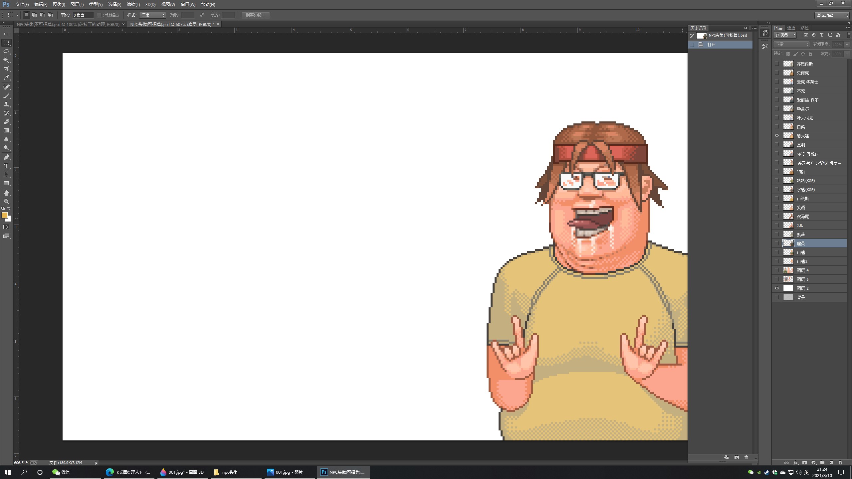852x479 pixels.
Task: Hide the 菊大嘴 layer
Action: 777,136
